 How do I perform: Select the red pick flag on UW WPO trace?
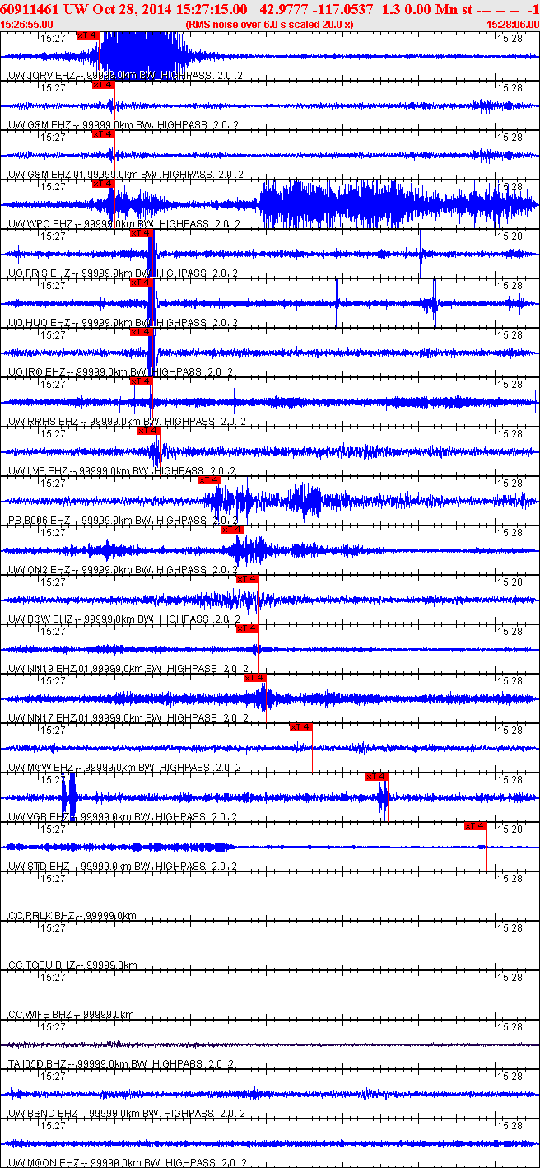click(103, 184)
